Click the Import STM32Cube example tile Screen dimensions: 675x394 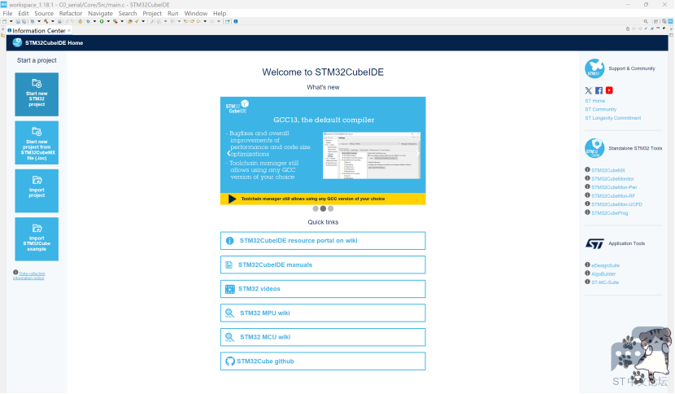(x=37, y=239)
